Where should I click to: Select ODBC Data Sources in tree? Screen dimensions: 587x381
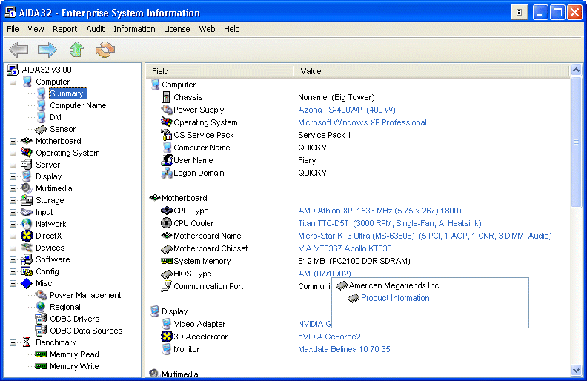[x=86, y=331]
